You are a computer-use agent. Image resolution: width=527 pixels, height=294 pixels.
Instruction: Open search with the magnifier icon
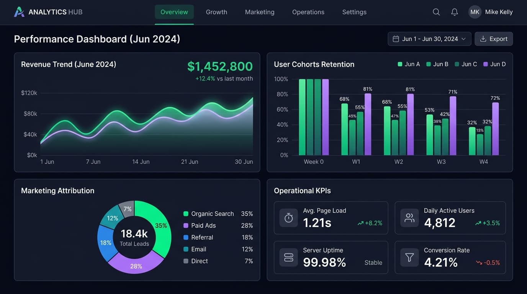[x=436, y=12]
